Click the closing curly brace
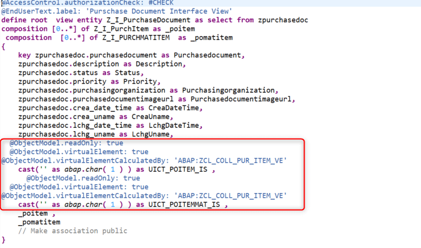Screen dimensions: 421x248 (x=3, y=240)
